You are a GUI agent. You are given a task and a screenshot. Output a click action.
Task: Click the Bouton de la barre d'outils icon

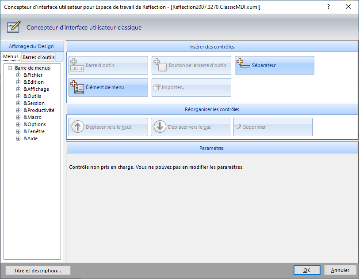[x=160, y=65]
